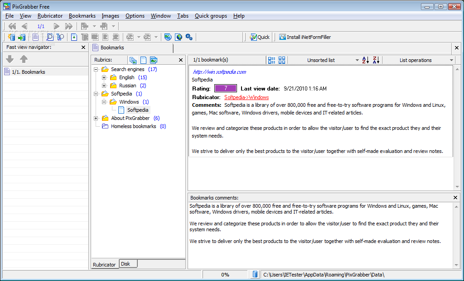Close the Rubrics panel

181,60
